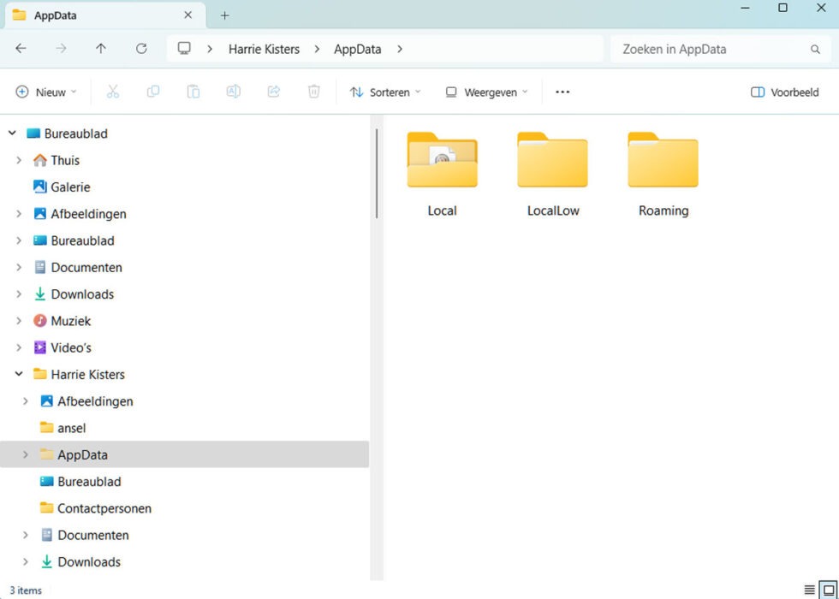The width and height of the screenshot is (839, 599).
Task: Open the Weergeven dropdown
Action: 485,92
